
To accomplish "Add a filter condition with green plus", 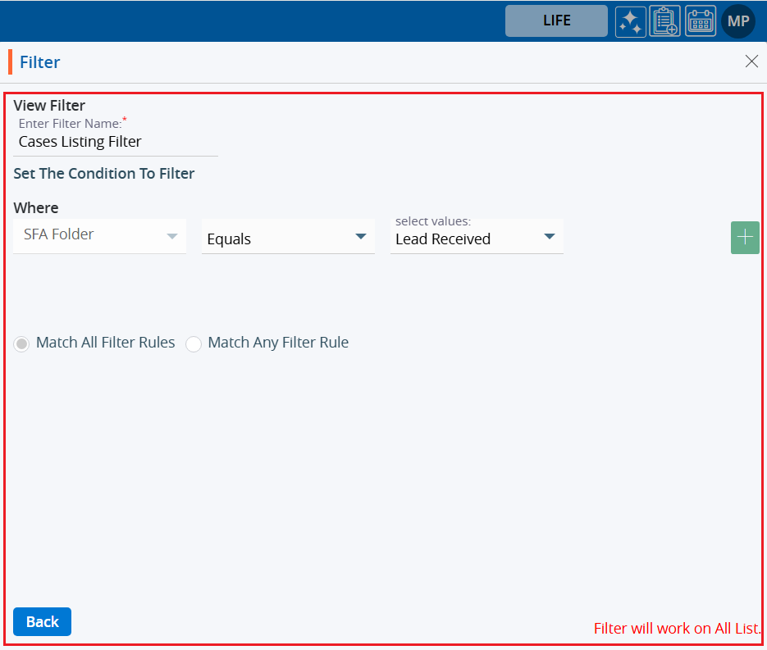I will click(x=744, y=238).
